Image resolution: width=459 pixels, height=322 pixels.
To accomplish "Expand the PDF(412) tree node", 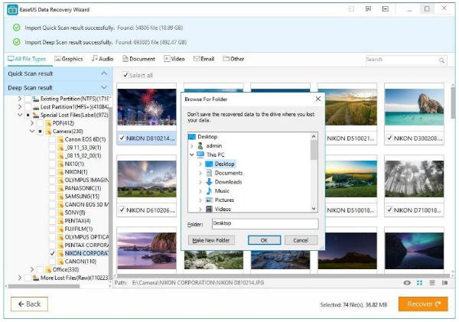I will click(32, 123).
